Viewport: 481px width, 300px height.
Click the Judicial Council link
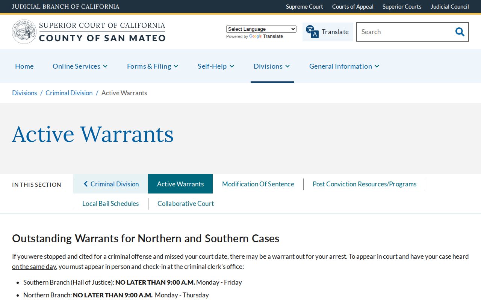[450, 7]
